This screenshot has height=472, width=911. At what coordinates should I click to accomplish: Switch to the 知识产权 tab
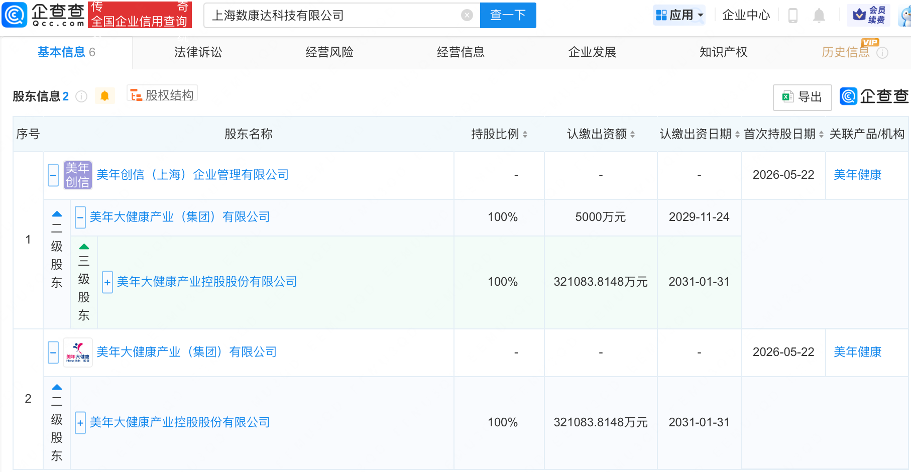[724, 52]
